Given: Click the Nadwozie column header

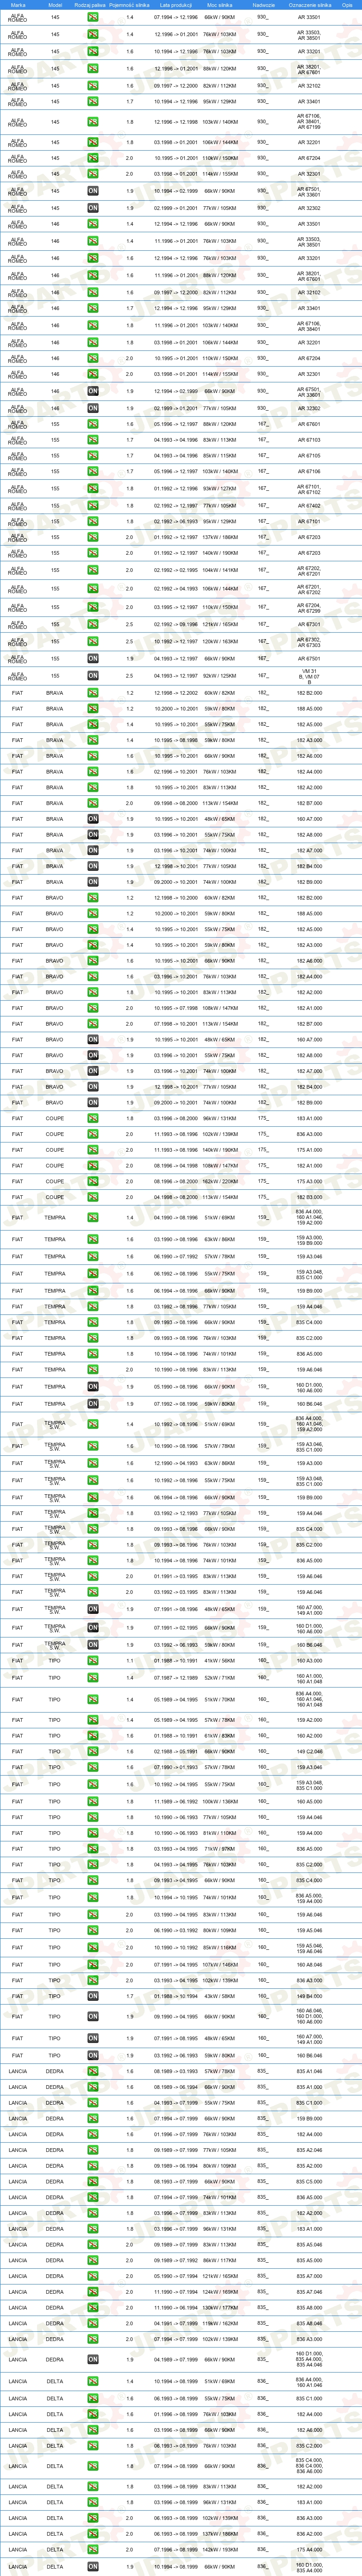Looking at the screenshot, I should tap(263, 5).
